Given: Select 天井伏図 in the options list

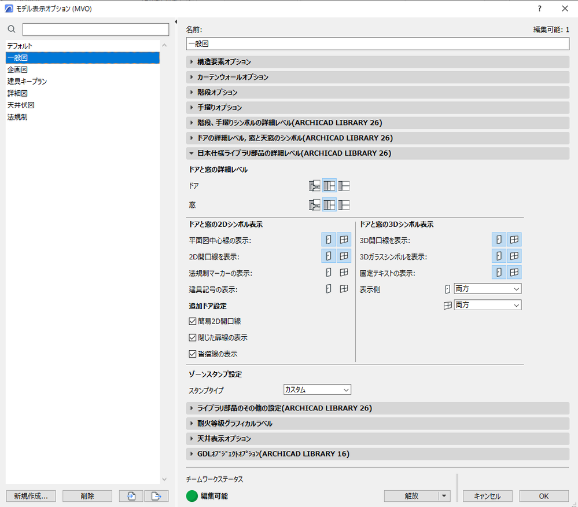Looking at the screenshot, I should (83, 105).
